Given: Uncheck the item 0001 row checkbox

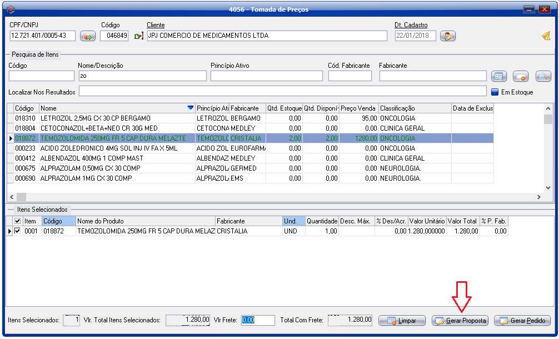Looking at the screenshot, I should click(18, 231).
